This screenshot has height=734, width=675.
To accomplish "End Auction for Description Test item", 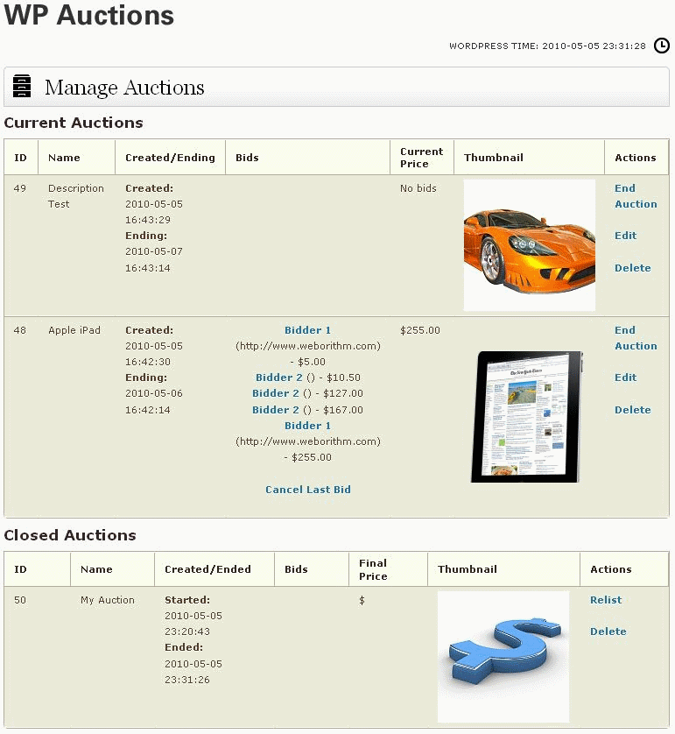I will (x=636, y=196).
